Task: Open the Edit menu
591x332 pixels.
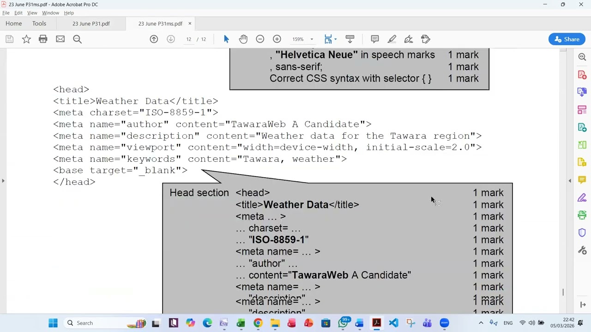Action: pos(18,13)
